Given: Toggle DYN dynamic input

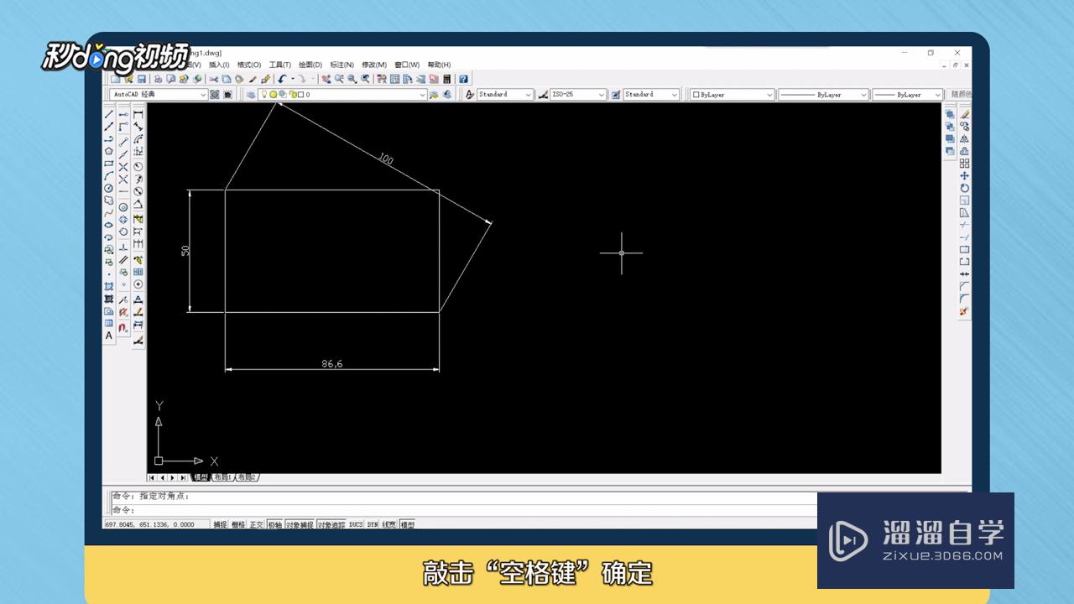Looking at the screenshot, I should click(373, 524).
